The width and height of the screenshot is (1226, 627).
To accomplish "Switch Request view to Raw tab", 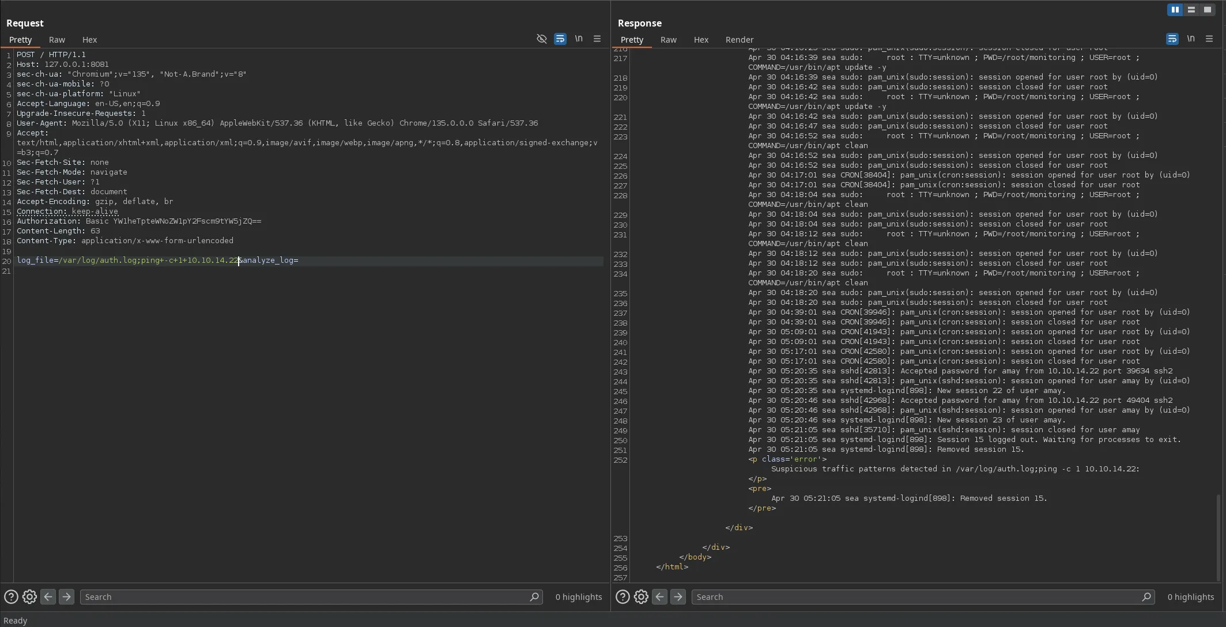I will pyautogui.click(x=56, y=40).
